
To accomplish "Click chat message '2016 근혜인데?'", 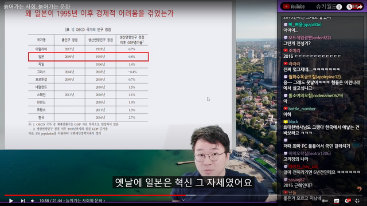I will [x=298, y=185].
